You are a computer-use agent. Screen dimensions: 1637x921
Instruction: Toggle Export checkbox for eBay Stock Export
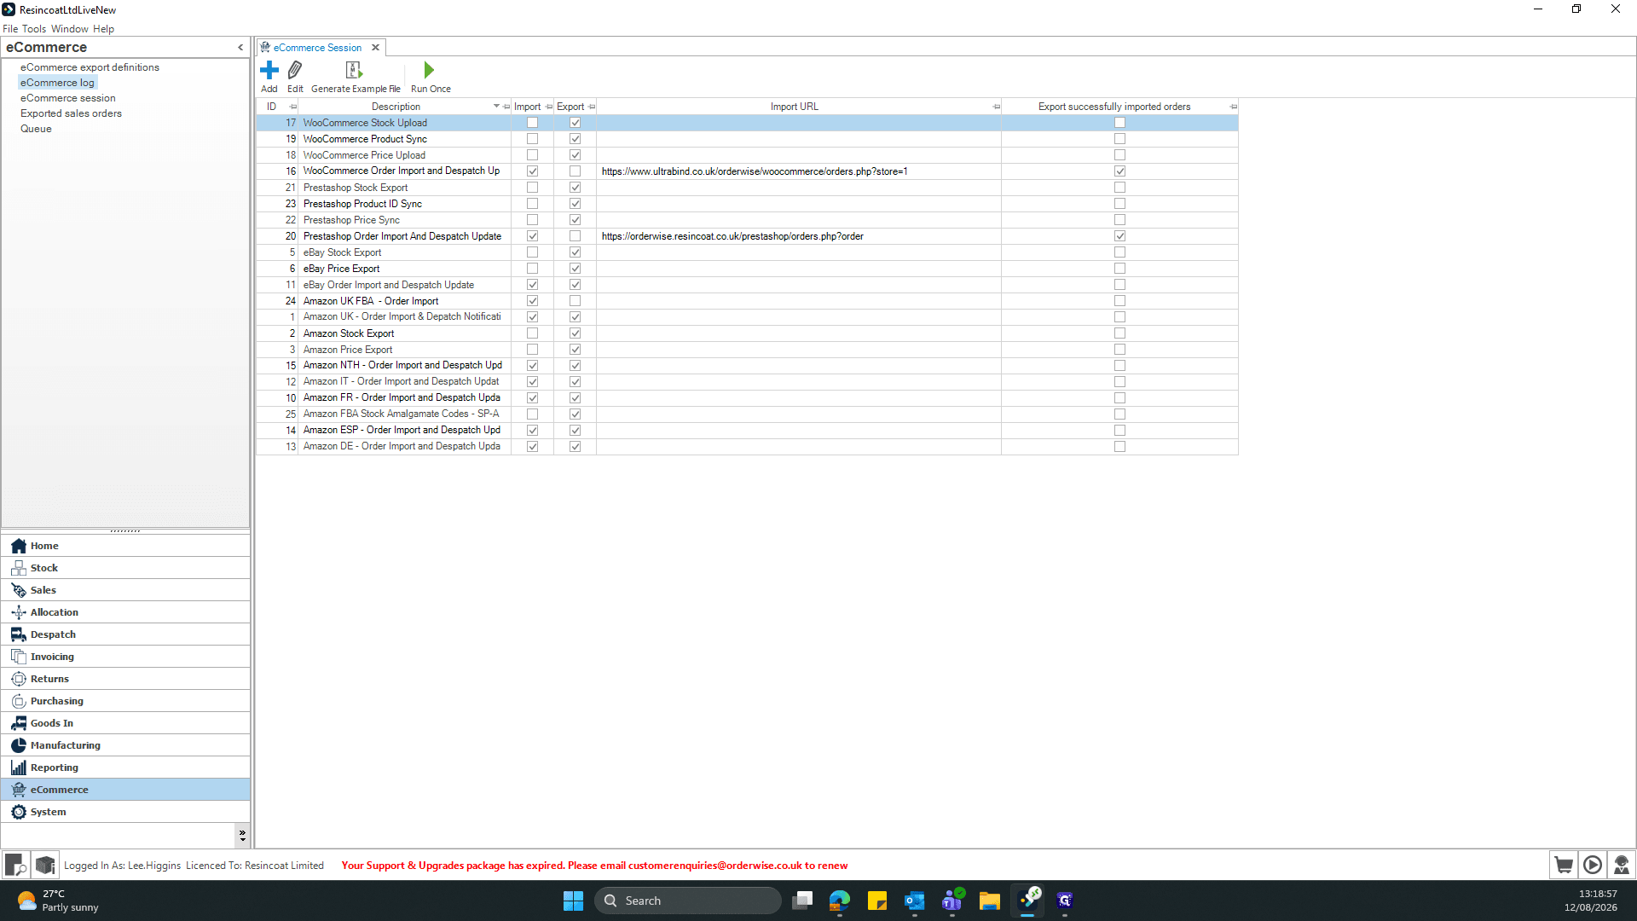[x=575, y=252]
